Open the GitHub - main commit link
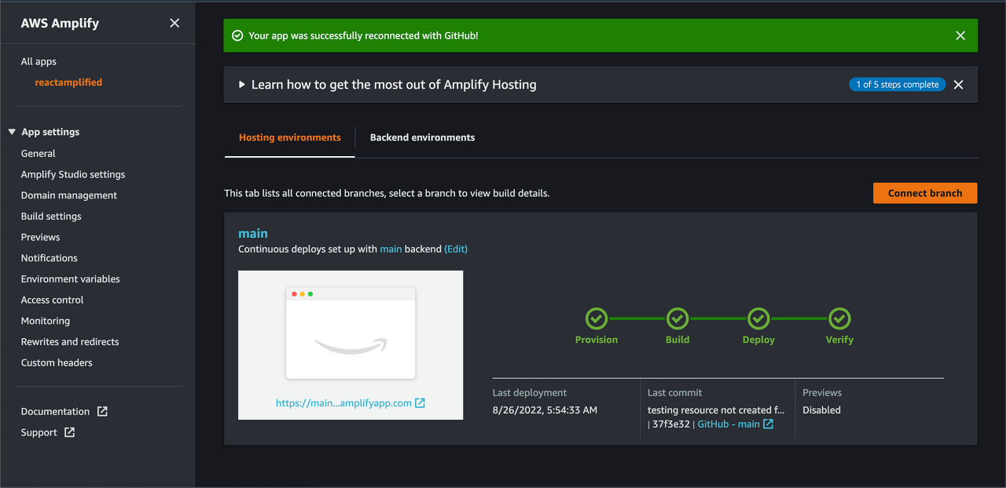This screenshot has width=1006, height=488. [x=729, y=424]
